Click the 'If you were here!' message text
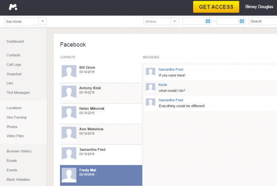Screen dimensions: 277x186 (x=172, y=75)
